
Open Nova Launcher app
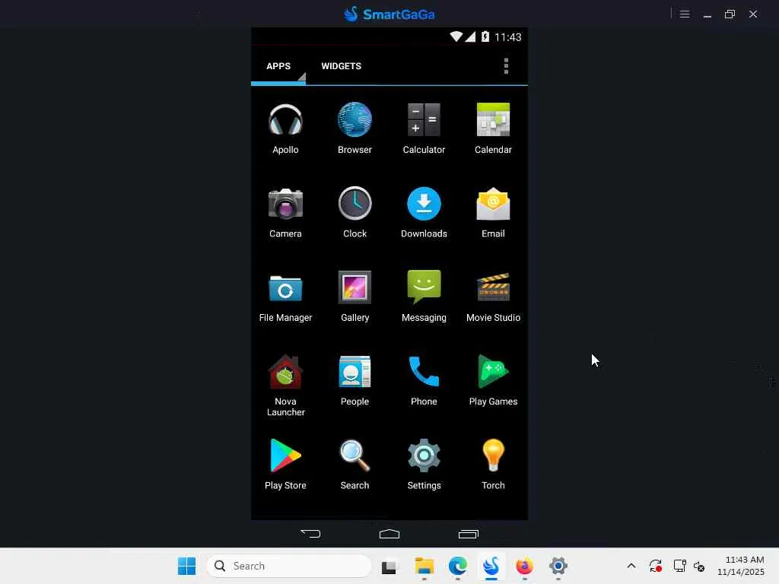pos(285,386)
